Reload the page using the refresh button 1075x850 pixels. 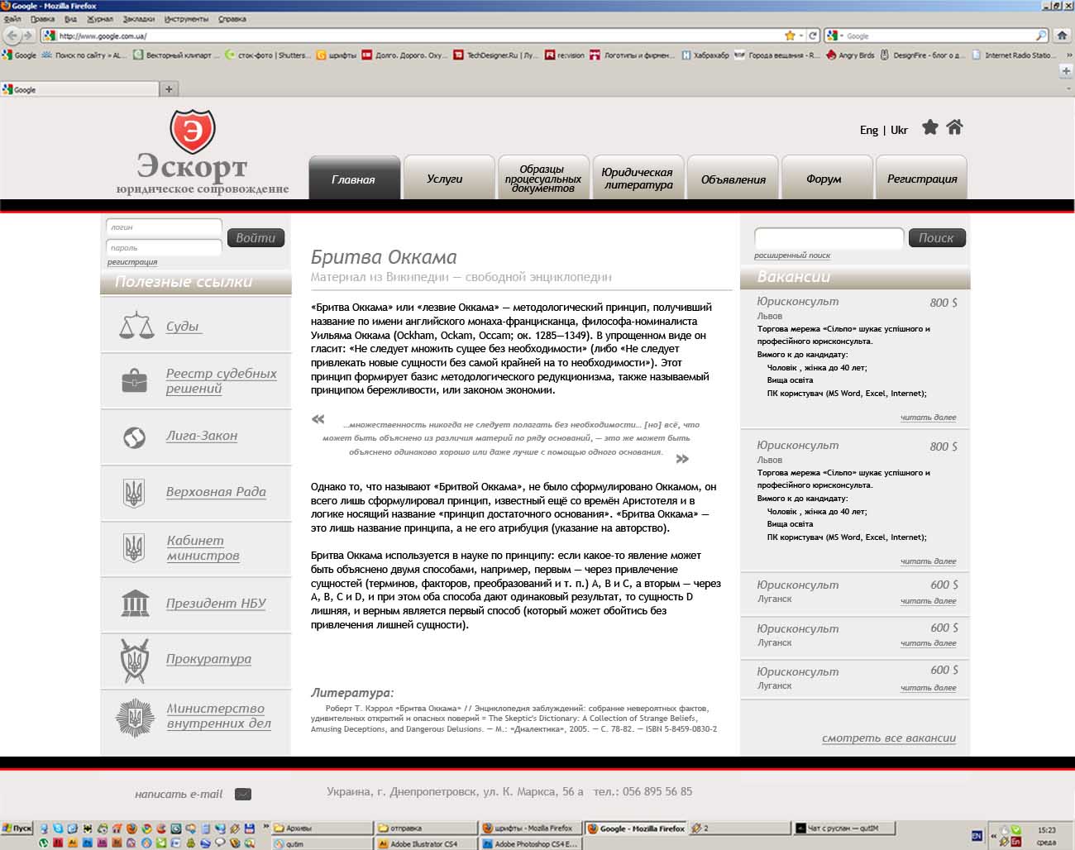click(x=813, y=36)
